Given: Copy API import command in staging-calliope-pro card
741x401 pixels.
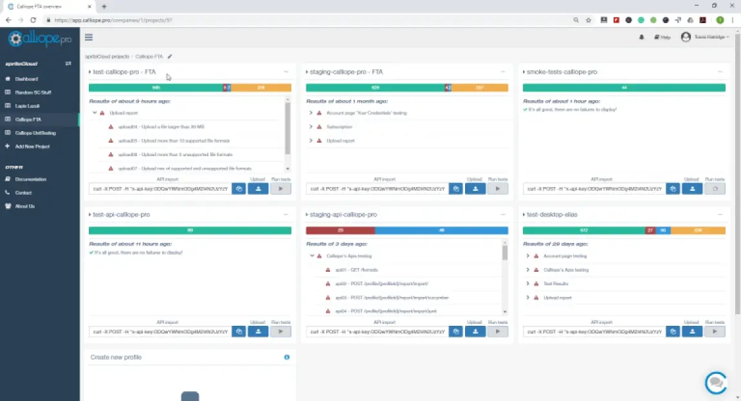Looking at the screenshot, I should pyautogui.click(x=456, y=189).
